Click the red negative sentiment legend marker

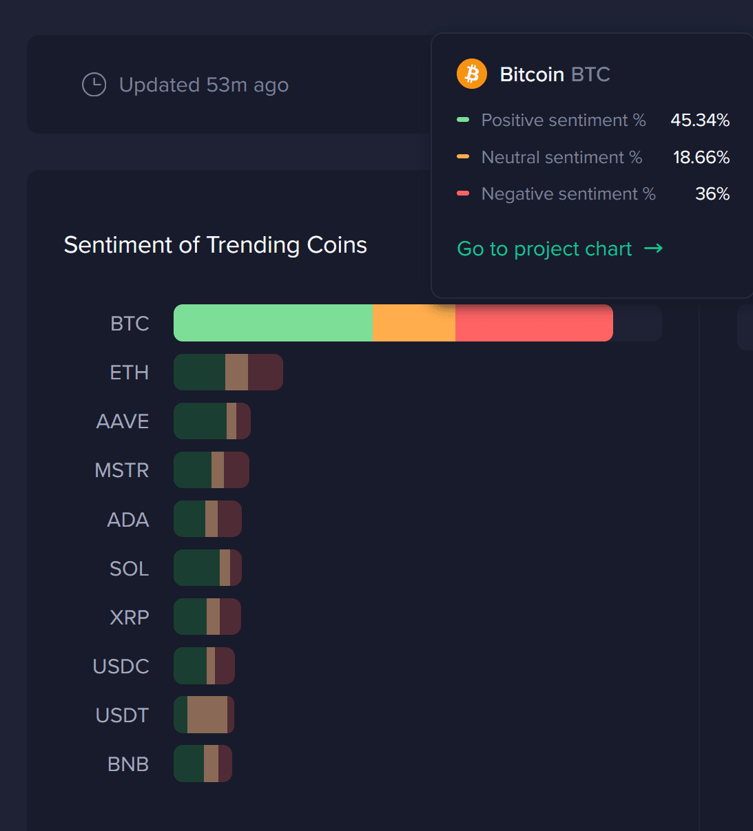463,193
